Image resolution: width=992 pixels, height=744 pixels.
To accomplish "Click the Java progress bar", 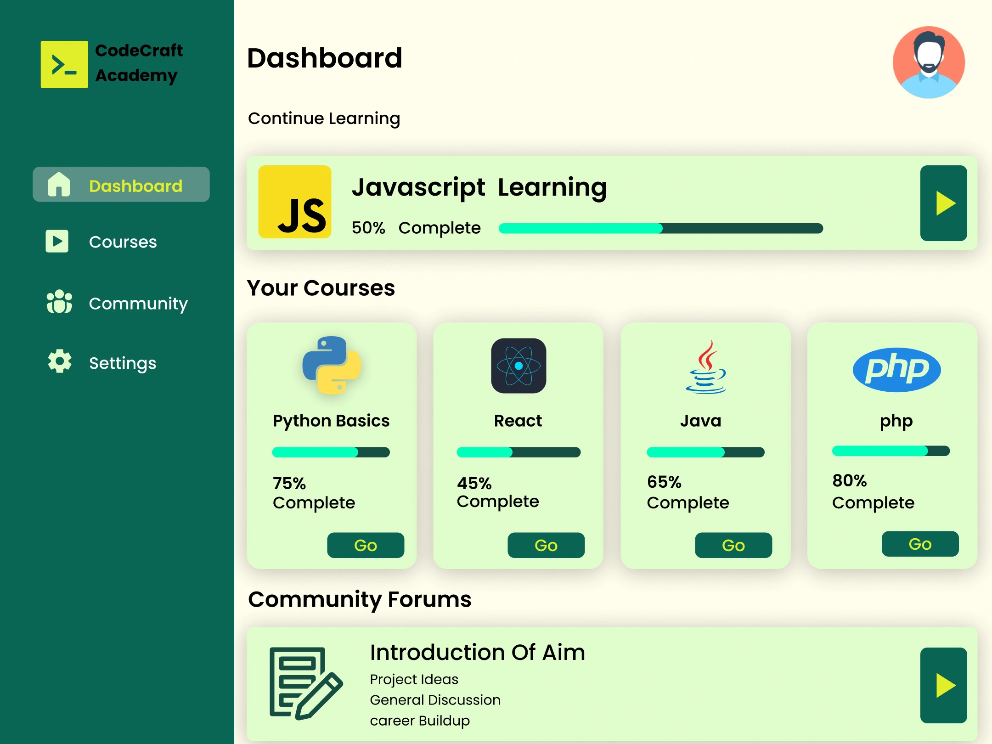I will 705,452.
